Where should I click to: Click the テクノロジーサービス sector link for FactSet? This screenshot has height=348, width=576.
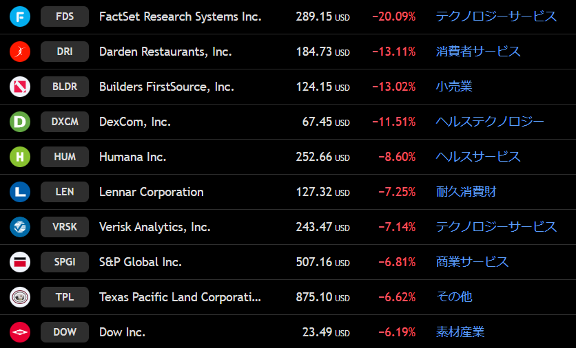coord(496,17)
